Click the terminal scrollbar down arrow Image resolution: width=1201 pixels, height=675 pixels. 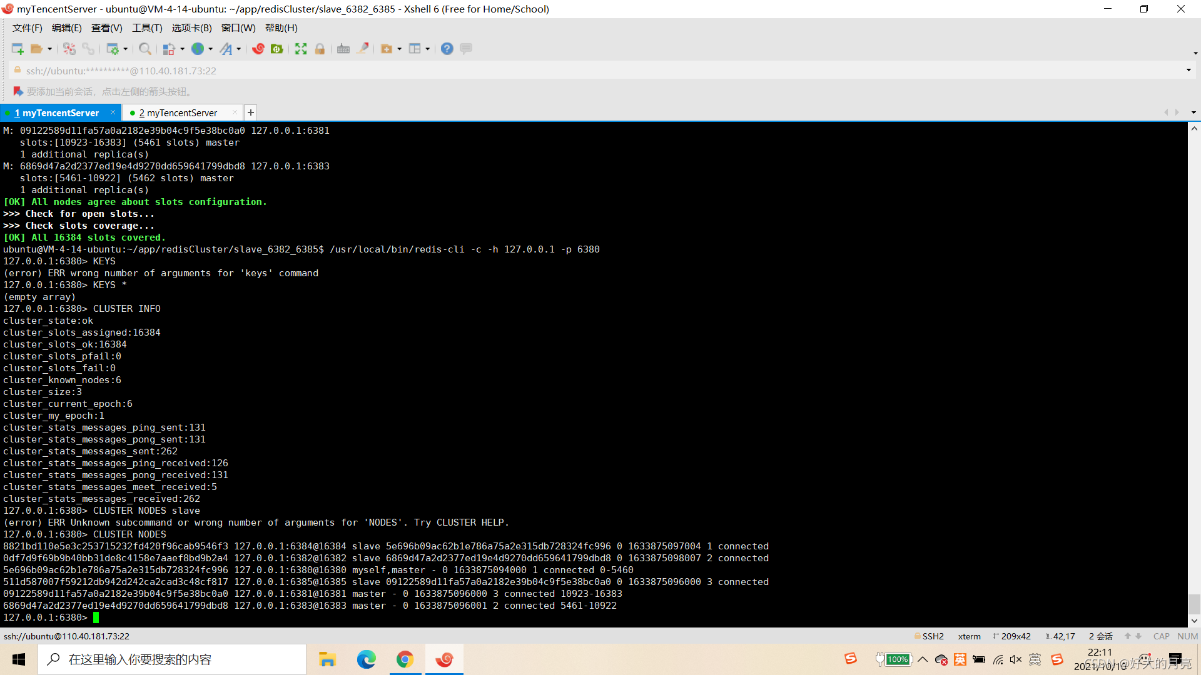coord(1194,621)
